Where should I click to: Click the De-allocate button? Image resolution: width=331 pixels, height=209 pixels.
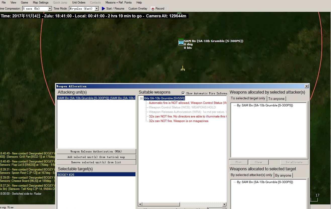point(294,162)
